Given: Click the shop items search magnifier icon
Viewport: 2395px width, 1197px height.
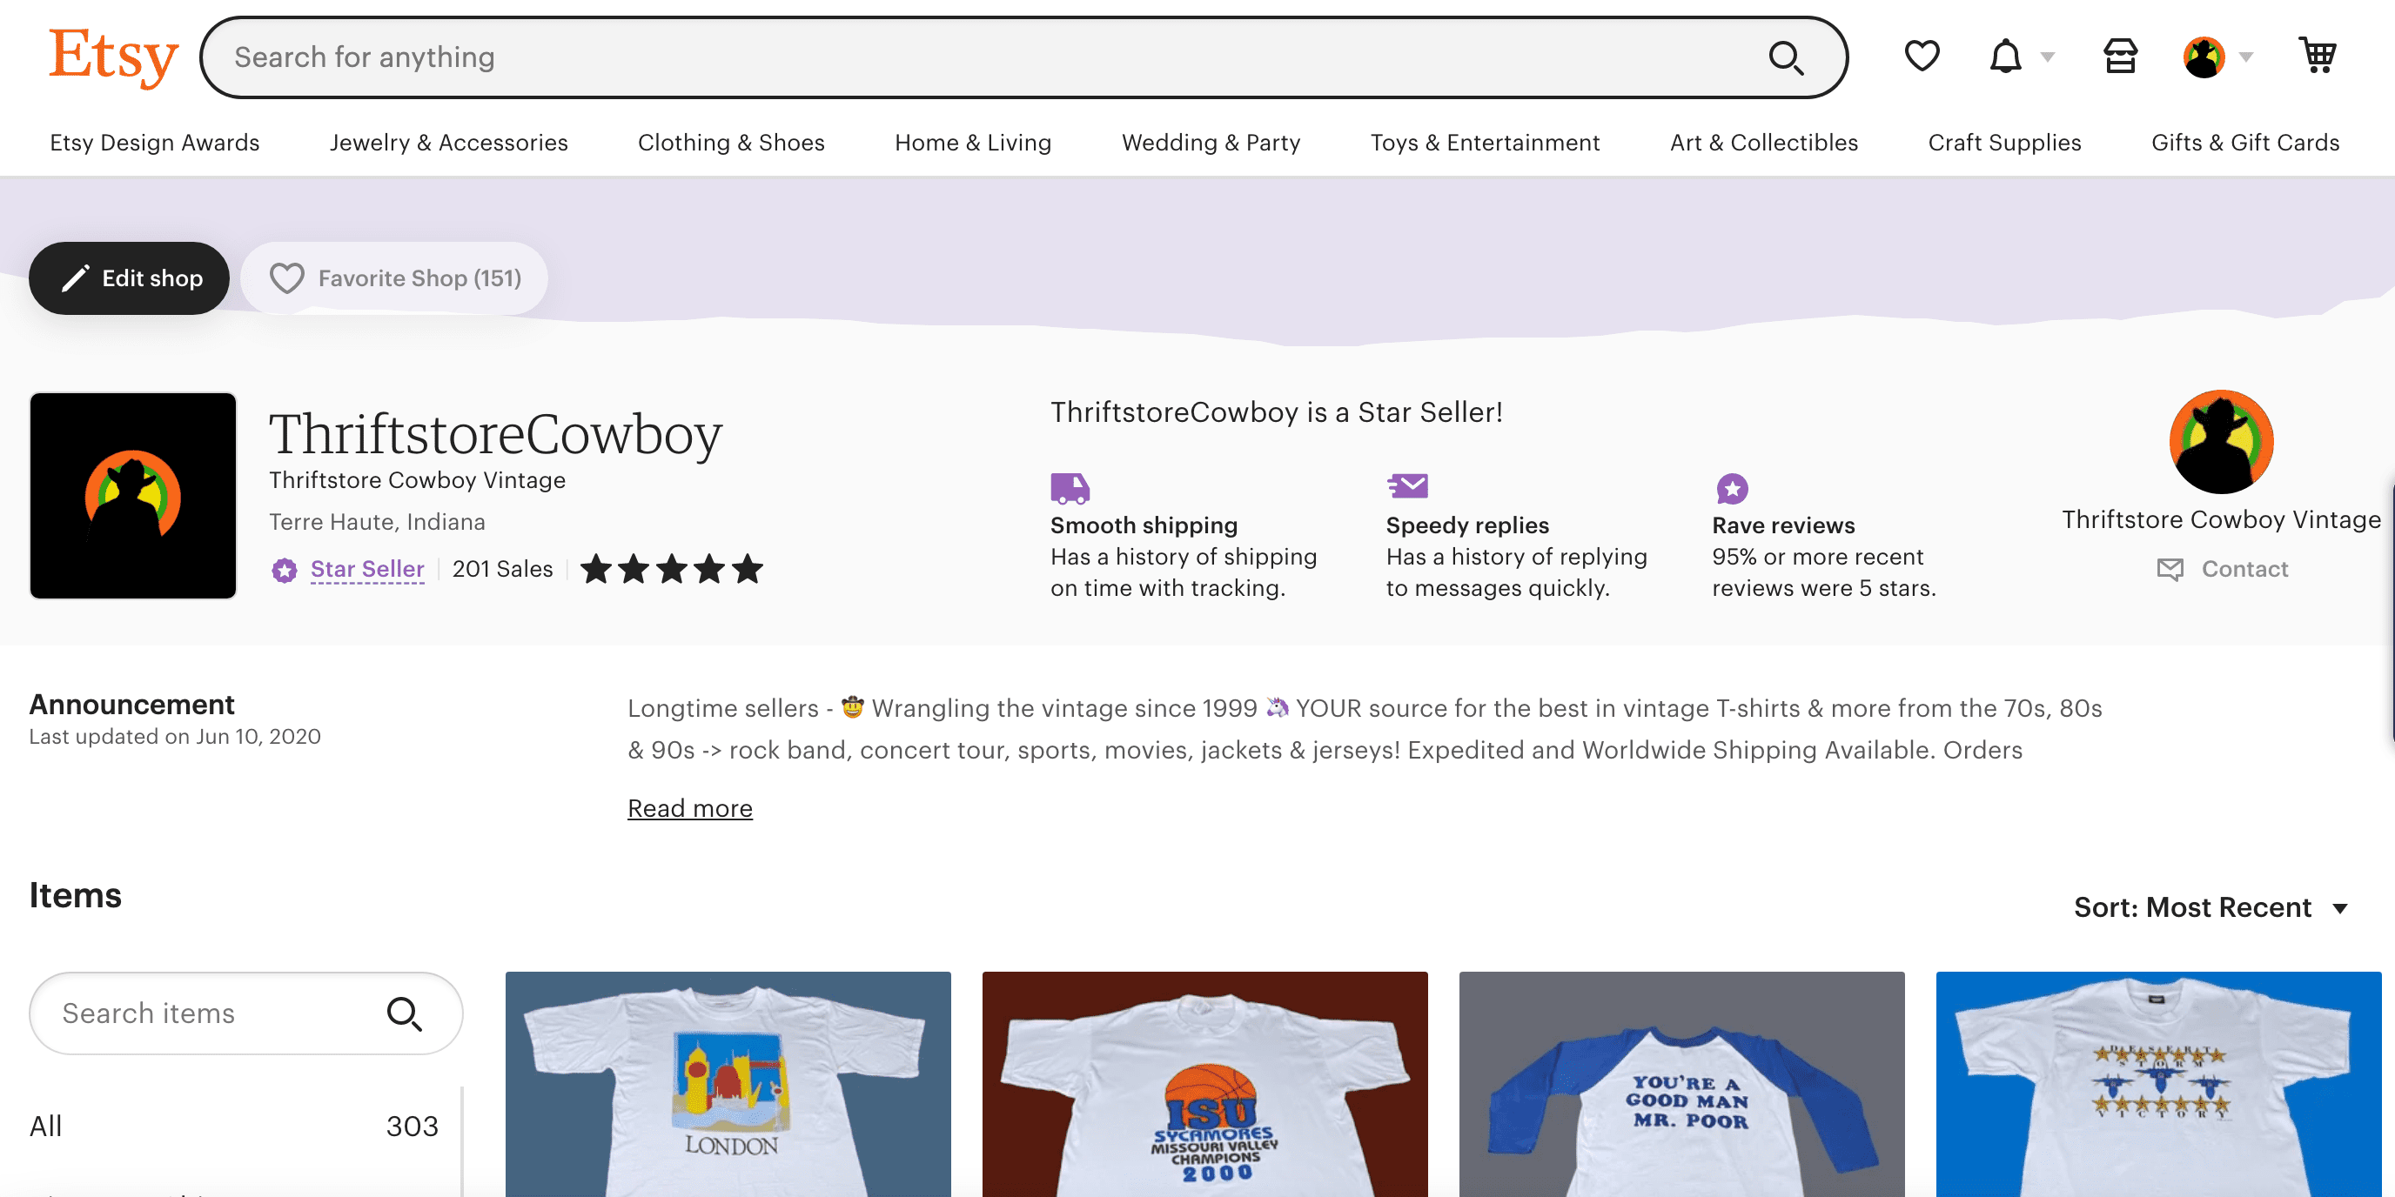Looking at the screenshot, I should [405, 1013].
